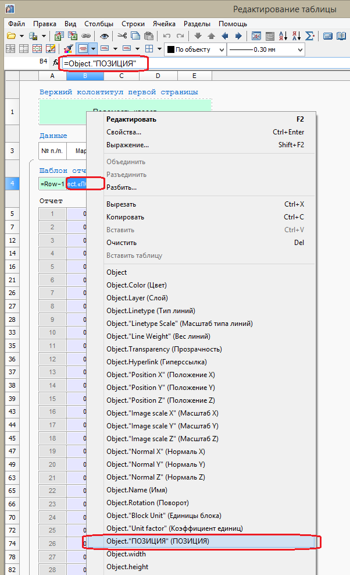Click the blue right arrow icon
This screenshot has height=575, width=350.
tap(238, 36)
